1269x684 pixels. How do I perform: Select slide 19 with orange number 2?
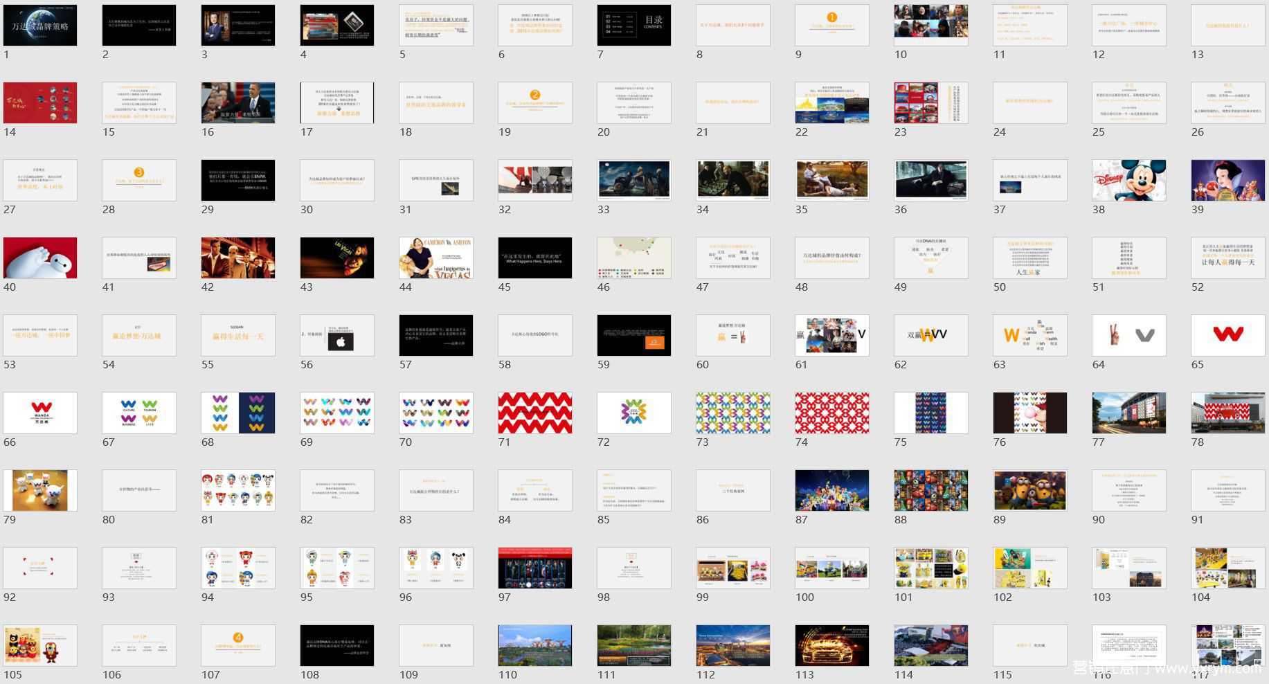(535, 103)
